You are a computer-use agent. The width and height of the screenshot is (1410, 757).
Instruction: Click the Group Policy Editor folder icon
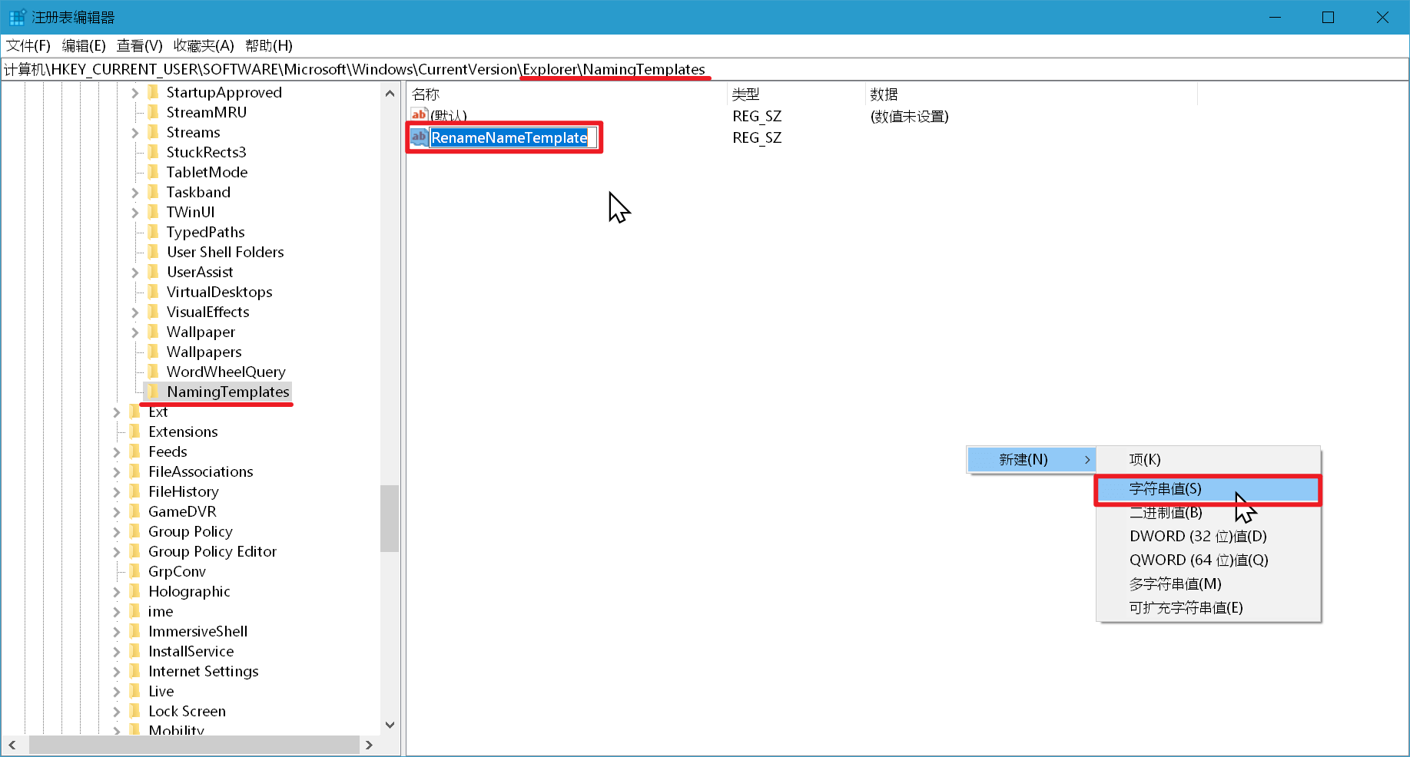[135, 551]
